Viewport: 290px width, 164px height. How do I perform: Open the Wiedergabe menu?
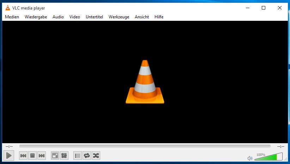tap(36, 17)
